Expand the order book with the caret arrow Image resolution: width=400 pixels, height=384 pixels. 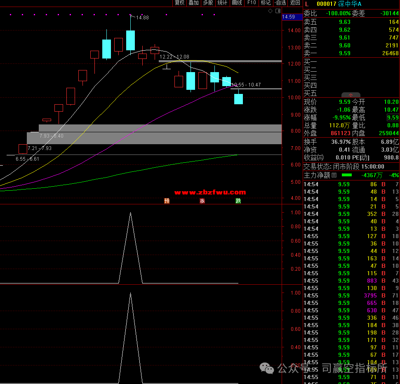(x=351, y=95)
